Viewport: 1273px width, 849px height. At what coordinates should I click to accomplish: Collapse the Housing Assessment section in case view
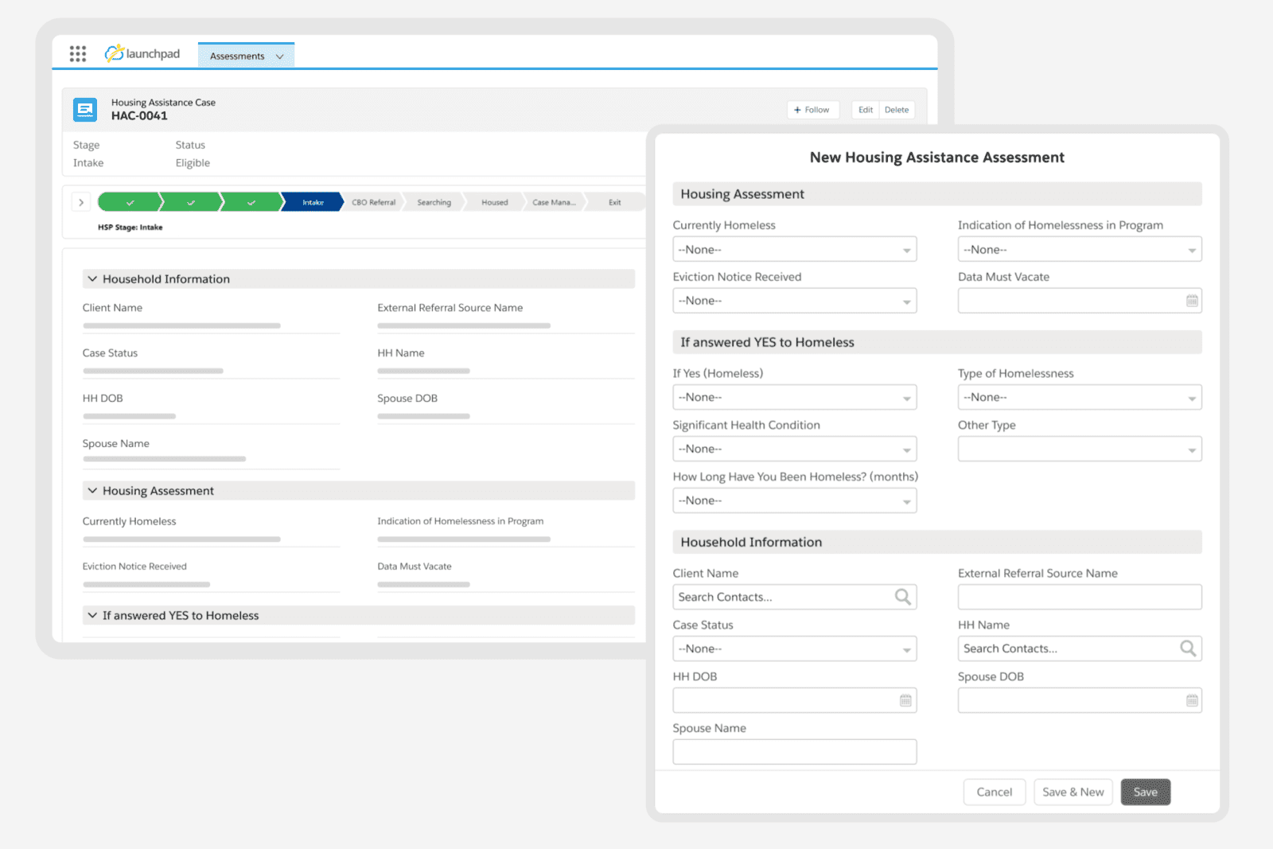tap(92, 490)
